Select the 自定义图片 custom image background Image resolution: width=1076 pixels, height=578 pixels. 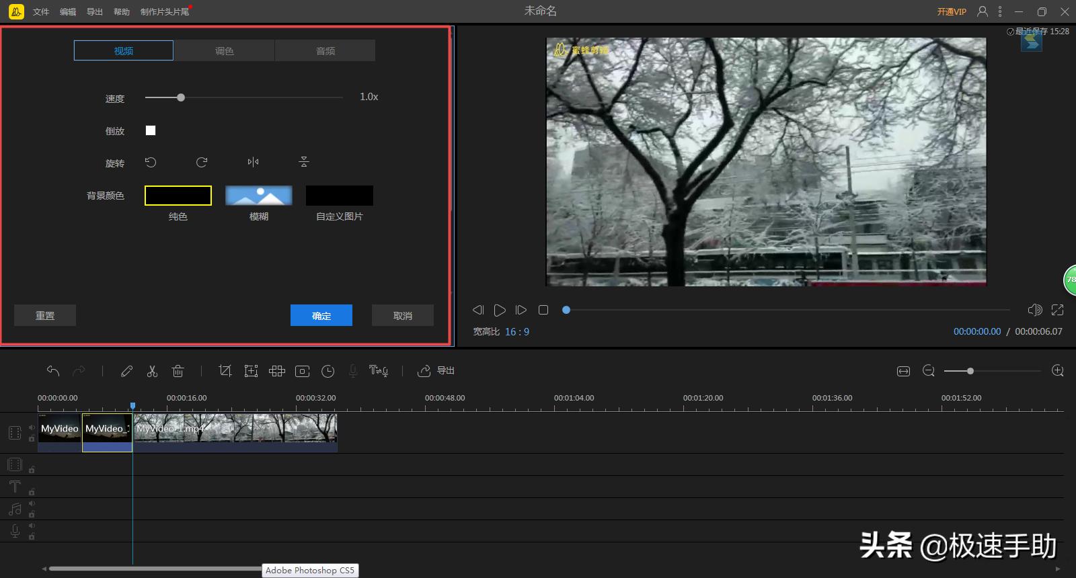[340, 196]
